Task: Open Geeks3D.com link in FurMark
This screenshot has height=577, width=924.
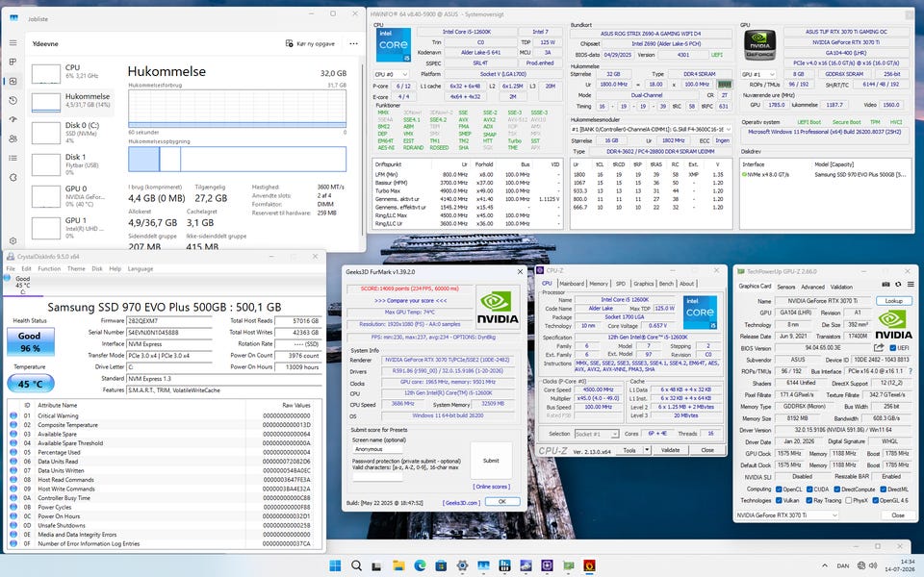Action: 461,503
